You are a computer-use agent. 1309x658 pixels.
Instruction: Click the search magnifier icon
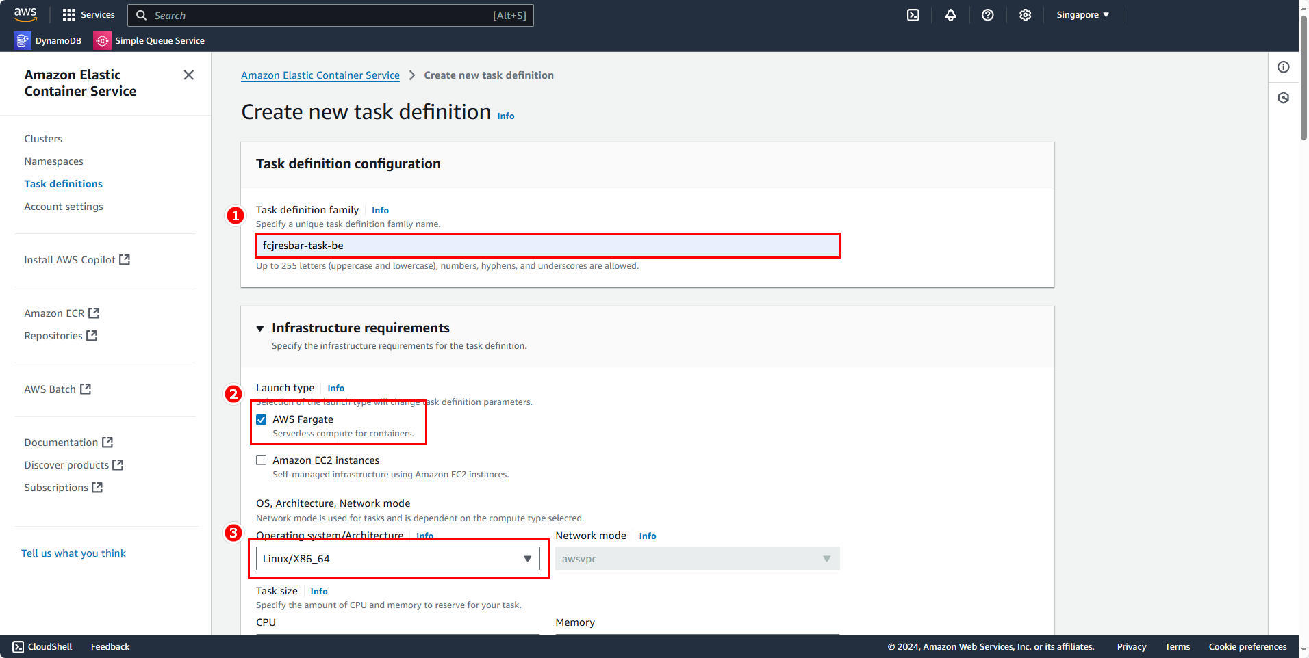point(141,15)
